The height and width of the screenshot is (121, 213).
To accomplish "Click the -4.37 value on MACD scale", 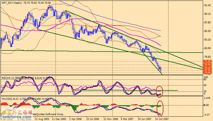I will coord(207,115).
